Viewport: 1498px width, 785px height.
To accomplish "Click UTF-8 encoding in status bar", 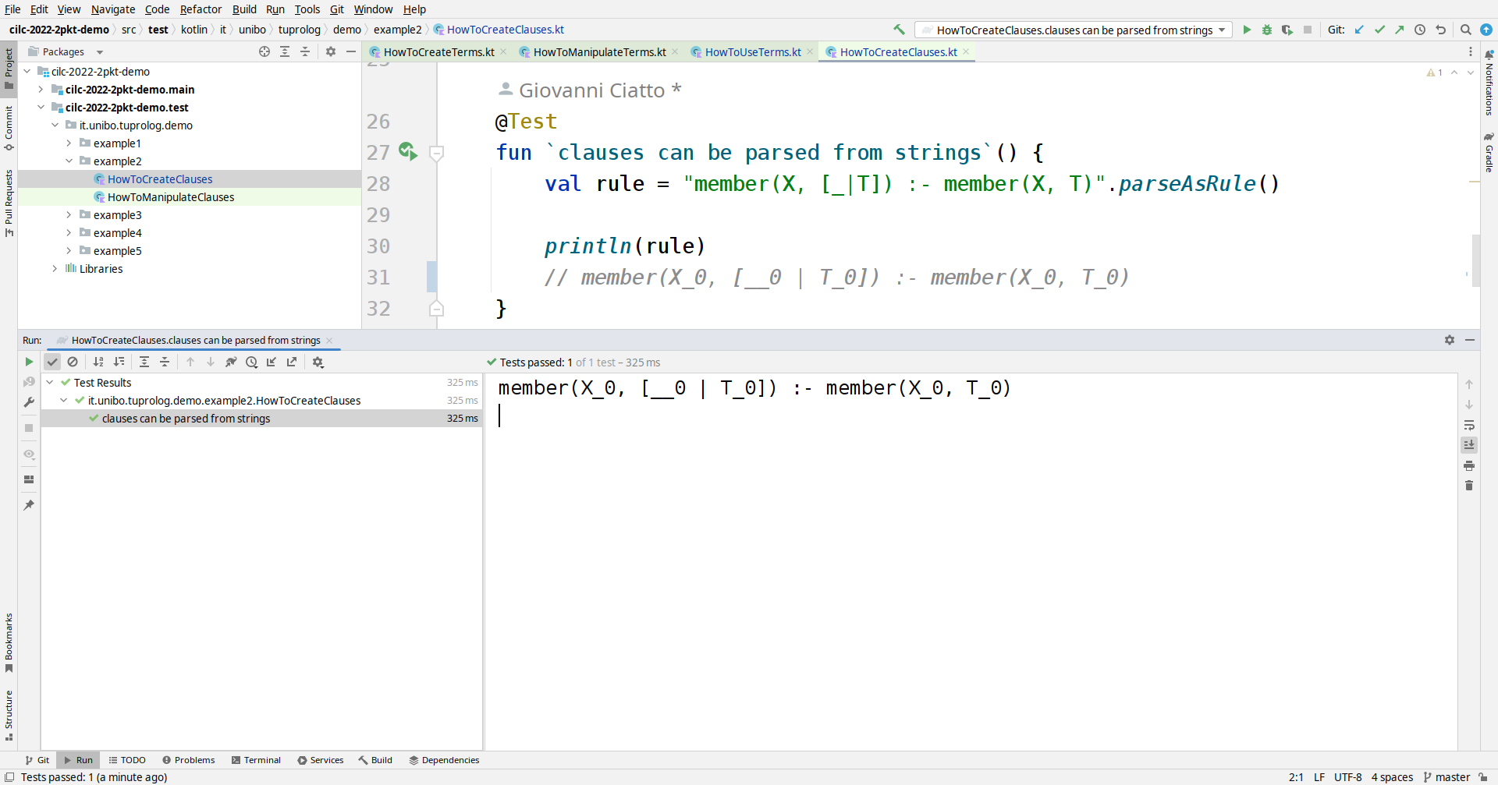I will click(1347, 777).
